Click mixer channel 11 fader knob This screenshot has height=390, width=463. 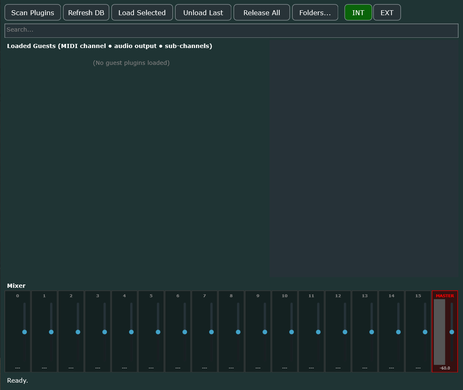pos(318,332)
